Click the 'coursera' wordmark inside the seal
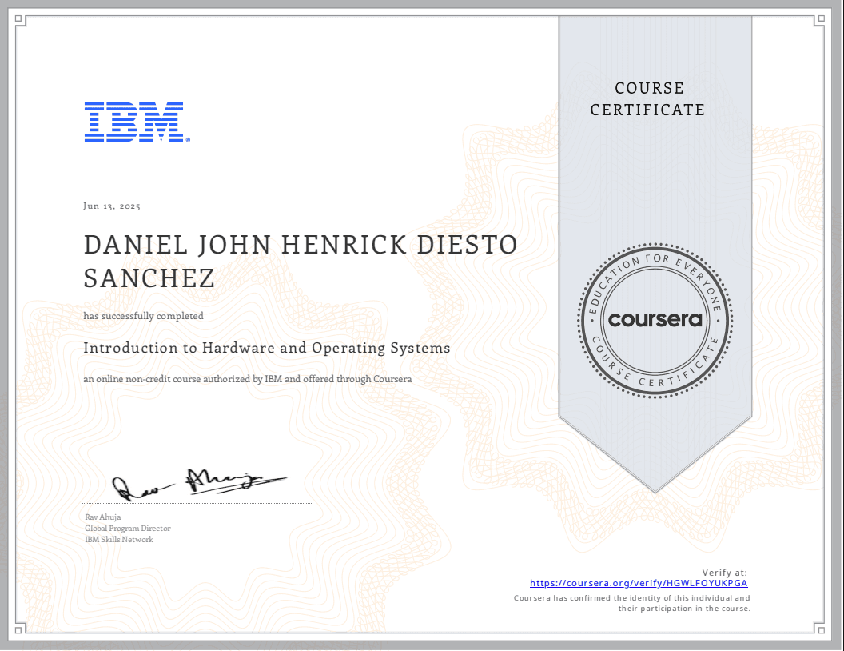 [654, 319]
